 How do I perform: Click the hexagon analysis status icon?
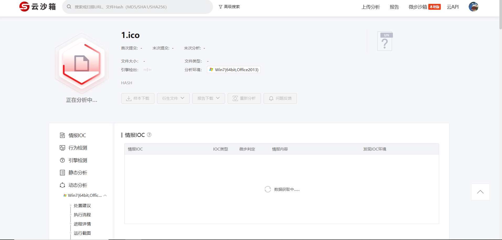pos(82,64)
